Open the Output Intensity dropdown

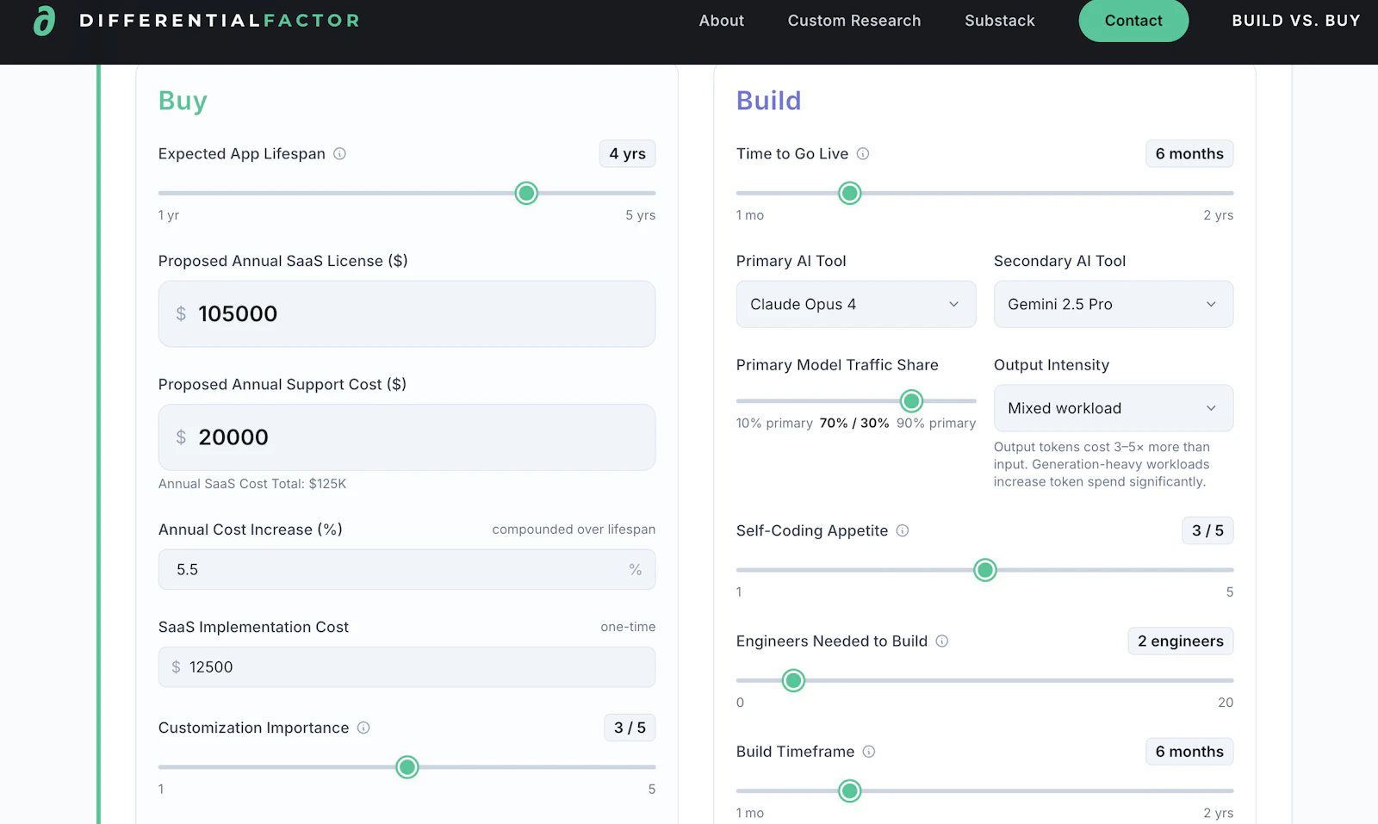(1114, 408)
